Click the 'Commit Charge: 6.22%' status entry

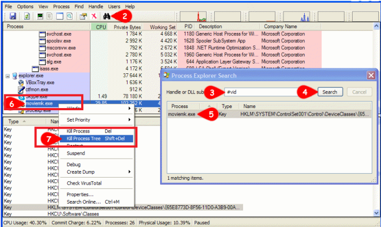point(76,223)
